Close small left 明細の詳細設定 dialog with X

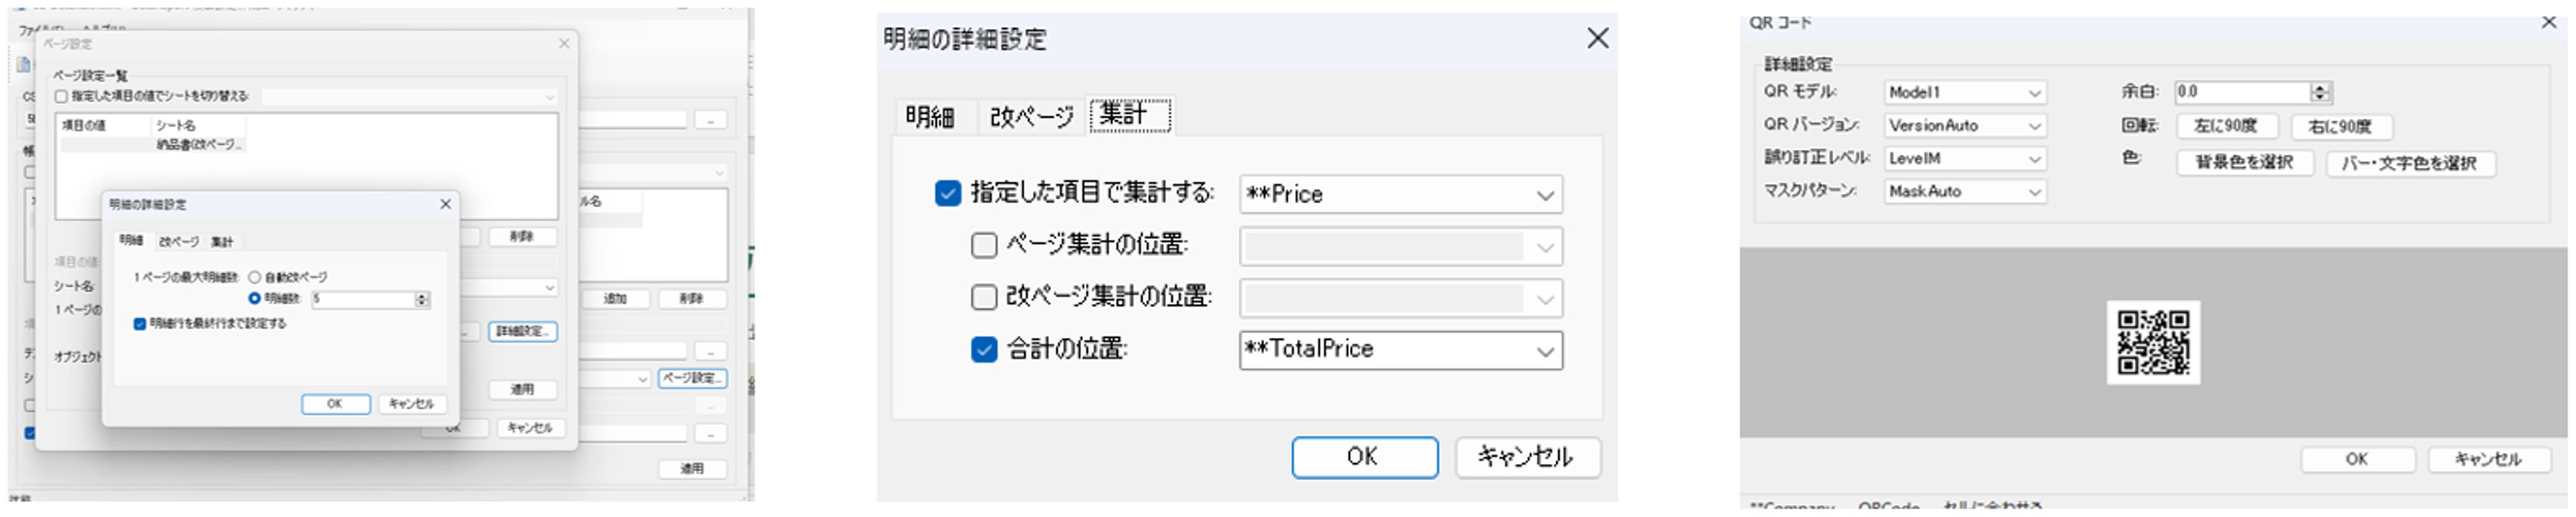[446, 205]
